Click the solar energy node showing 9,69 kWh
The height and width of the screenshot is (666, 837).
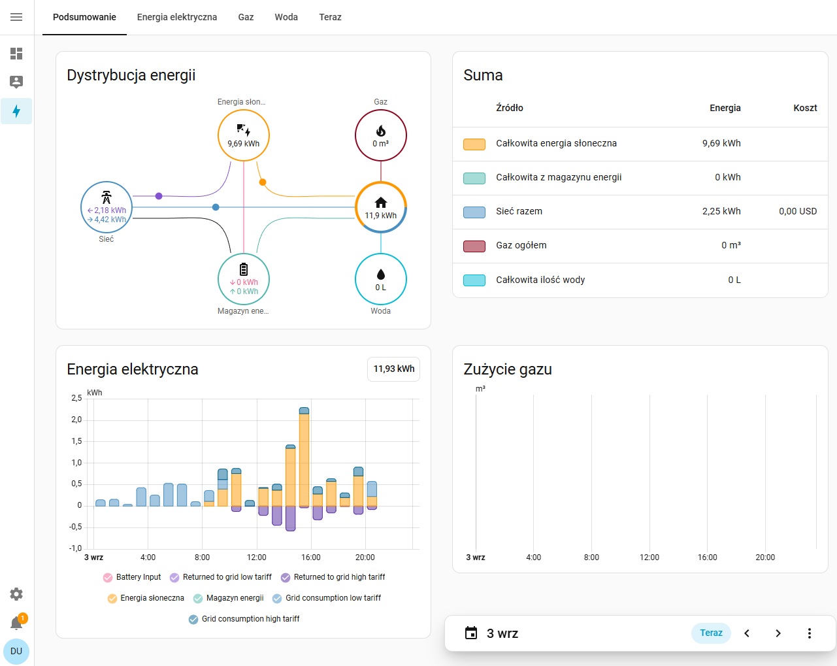(x=244, y=136)
